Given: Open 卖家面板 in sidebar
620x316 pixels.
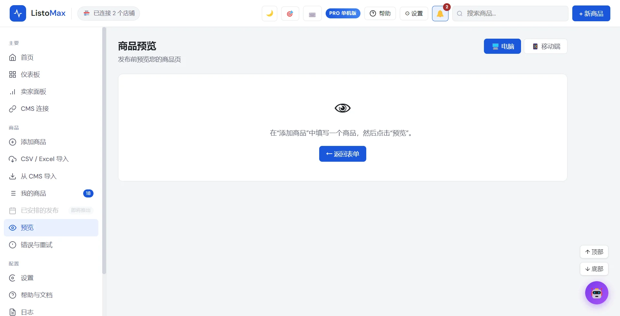Looking at the screenshot, I should pyautogui.click(x=51, y=91).
